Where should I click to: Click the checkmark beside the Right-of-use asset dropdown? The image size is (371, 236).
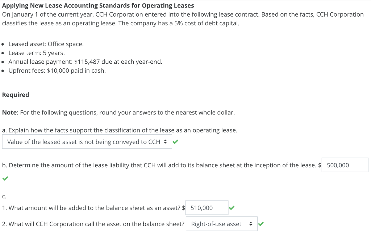pyautogui.click(x=261, y=224)
